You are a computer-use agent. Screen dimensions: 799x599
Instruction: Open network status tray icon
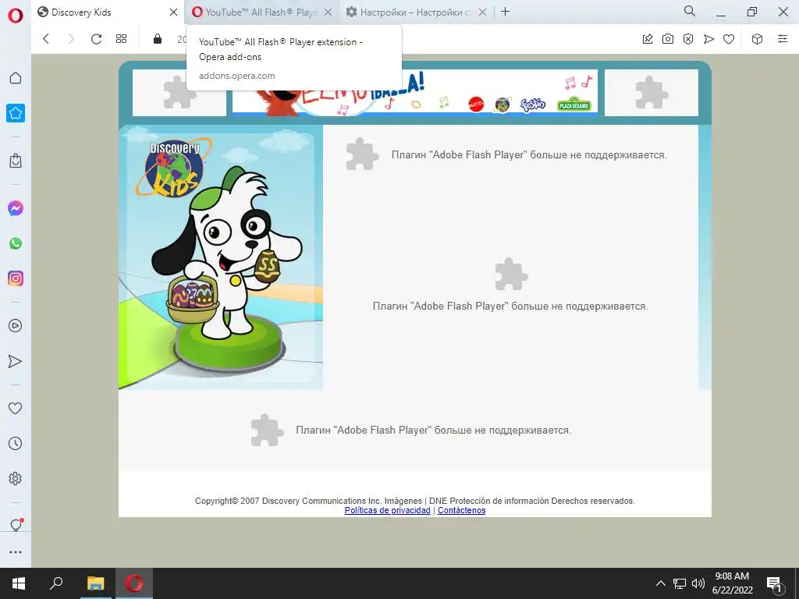tap(680, 583)
